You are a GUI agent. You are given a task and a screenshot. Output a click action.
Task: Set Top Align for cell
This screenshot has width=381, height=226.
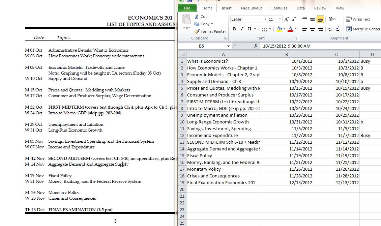click(305, 19)
